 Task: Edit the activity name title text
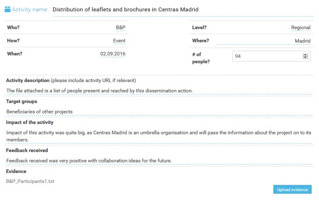coord(183,10)
